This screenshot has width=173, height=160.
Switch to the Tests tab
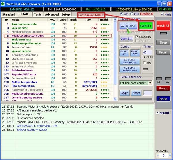pos(37,14)
